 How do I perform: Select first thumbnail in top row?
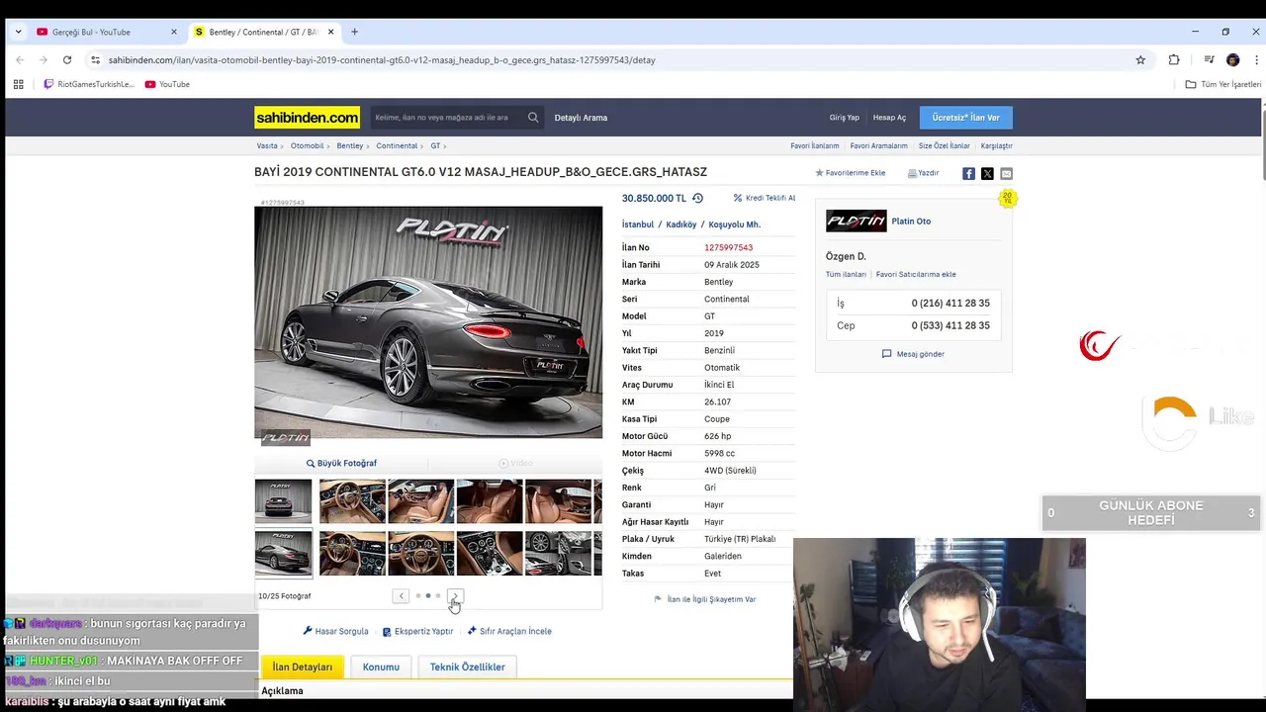283,501
